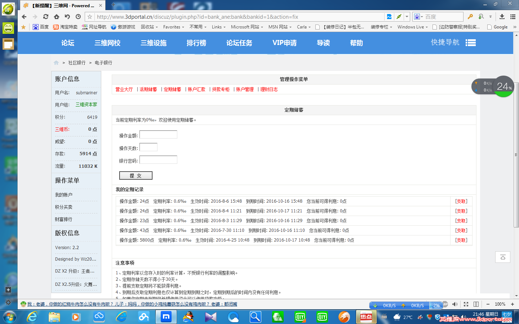The height and width of the screenshot is (324, 519).
Task: Open the 热点 app in the taskbar
Action: click(366, 317)
